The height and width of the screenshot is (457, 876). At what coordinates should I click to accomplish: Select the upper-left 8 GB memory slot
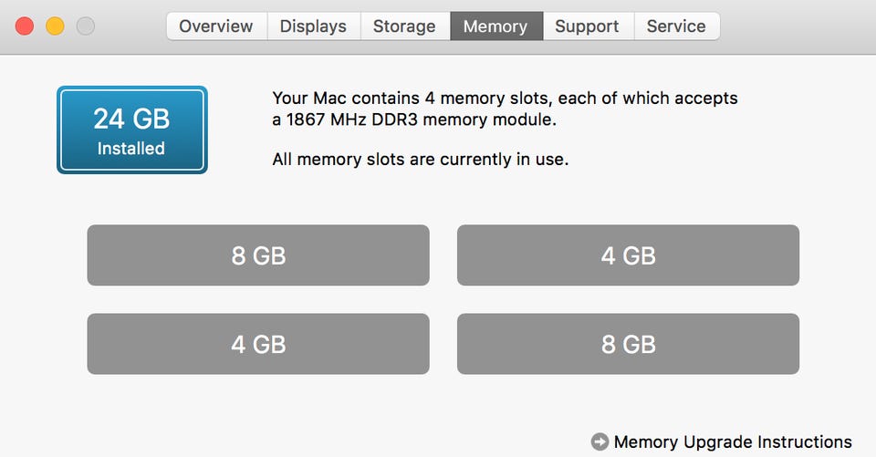point(258,255)
